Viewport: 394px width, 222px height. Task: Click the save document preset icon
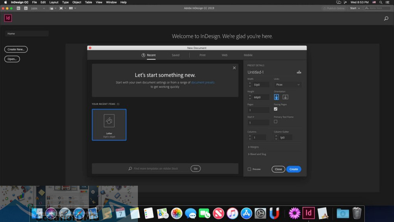pos(299,72)
